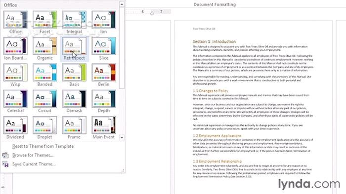Viewport: 346px width, 194px height.
Task: Choose the Berlin theme
Action: [104, 72]
